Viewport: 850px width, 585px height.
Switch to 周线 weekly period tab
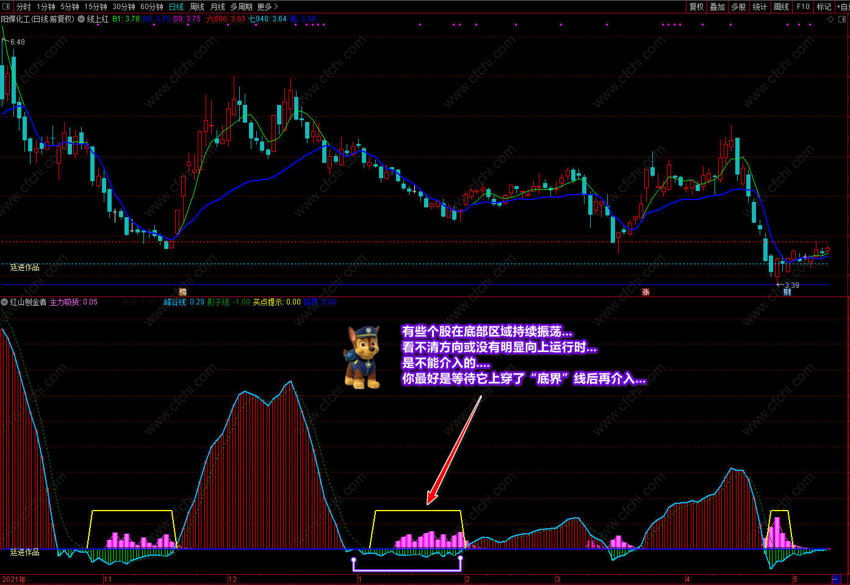(197, 7)
